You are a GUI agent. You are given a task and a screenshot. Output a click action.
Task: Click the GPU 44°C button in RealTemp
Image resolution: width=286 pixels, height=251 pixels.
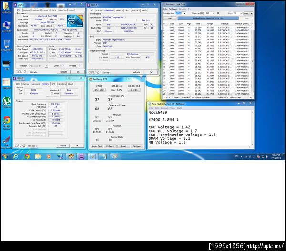click(99, 90)
